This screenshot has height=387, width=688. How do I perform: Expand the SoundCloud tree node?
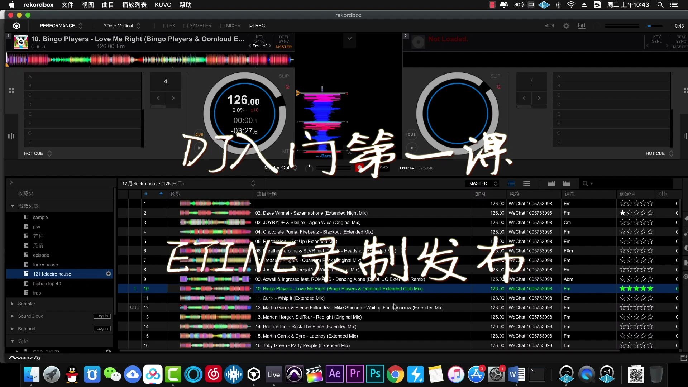coord(13,316)
